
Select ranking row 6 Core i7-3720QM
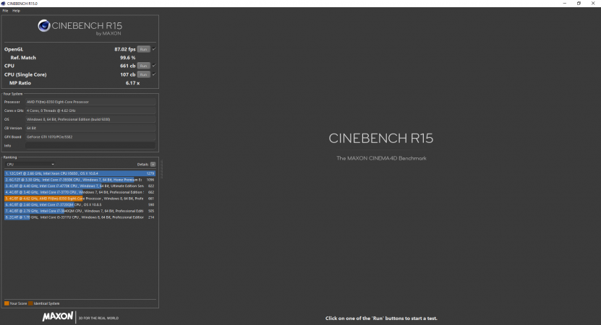click(x=80, y=205)
